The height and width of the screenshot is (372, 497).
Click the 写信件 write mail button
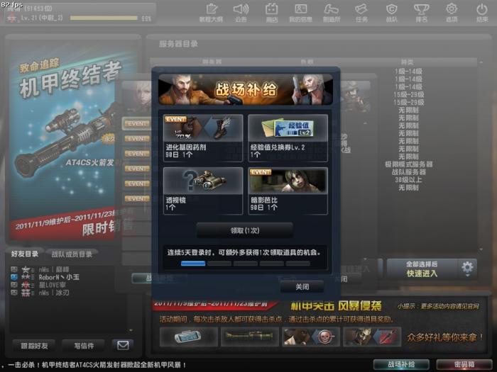coord(84,346)
